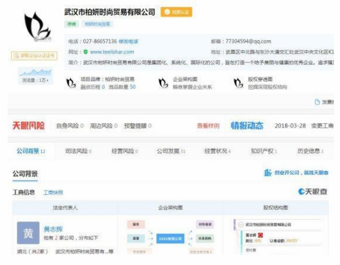This screenshot has height=265, width=340.
Task: Click the 发票 document icon
Action: tap(317, 102)
